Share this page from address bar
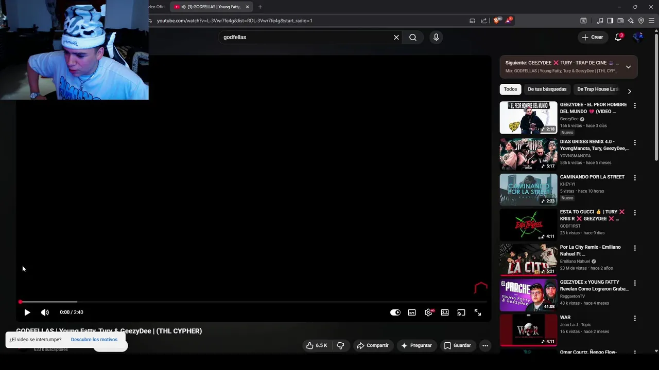This screenshot has width=659, height=370. pyautogui.click(x=484, y=21)
